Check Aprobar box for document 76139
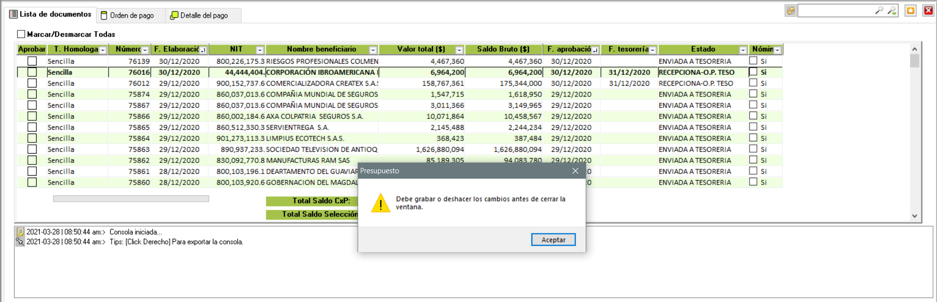The width and height of the screenshot is (937, 302). coord(32,61)
